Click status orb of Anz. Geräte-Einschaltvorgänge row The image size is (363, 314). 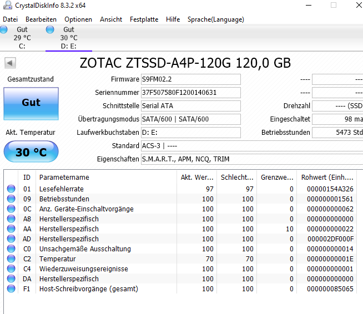pyautogui.click(x=11, y=209)
